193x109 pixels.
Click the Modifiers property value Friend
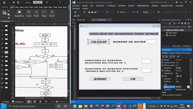tap(178, 68)
